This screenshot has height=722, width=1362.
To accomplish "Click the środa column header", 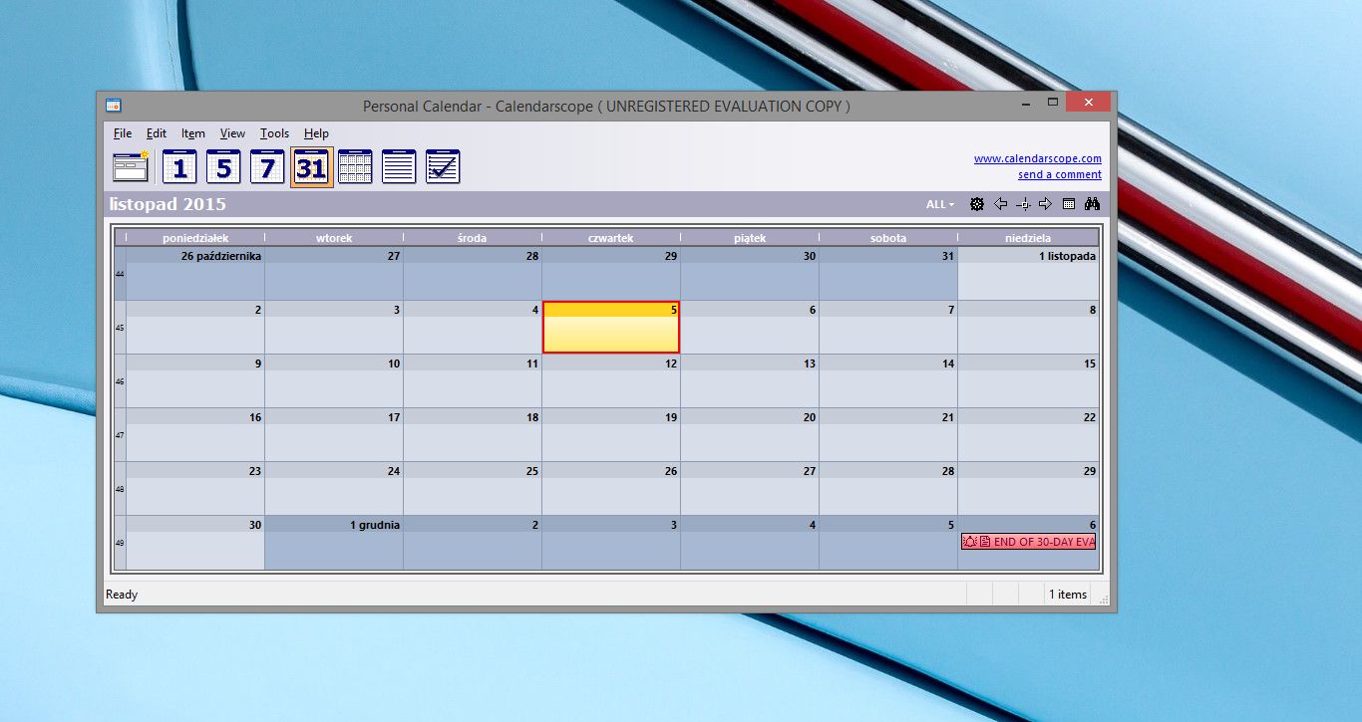I will click(x=473, y=238).
